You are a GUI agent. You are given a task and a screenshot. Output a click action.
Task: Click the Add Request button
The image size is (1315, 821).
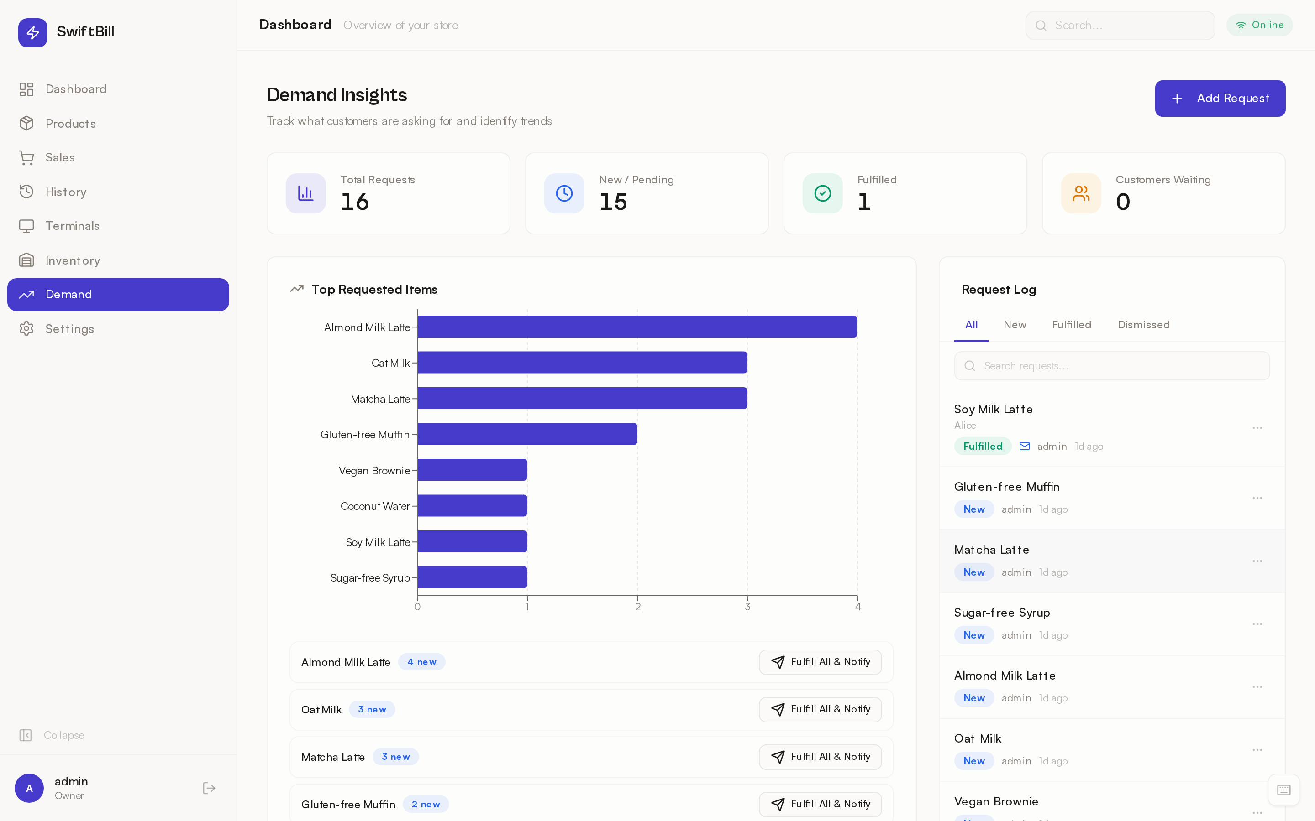tap(1220, 98)
